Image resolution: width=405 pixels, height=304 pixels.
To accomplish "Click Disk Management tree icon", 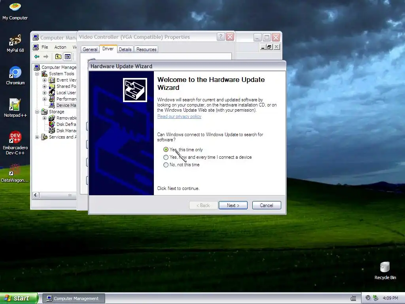I will coord(52,131).
